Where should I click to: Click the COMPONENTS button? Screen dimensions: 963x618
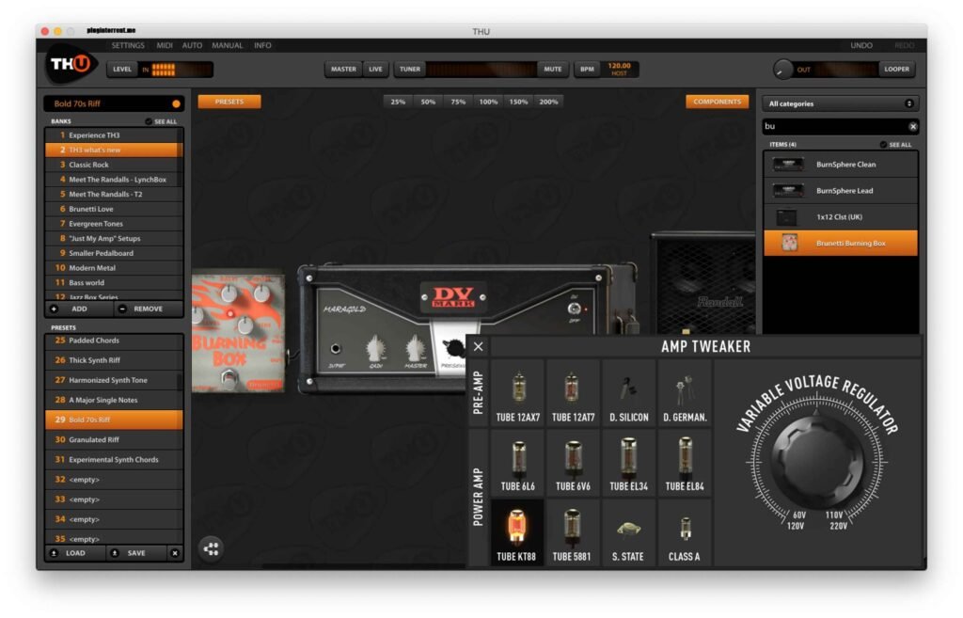tap(717, 102)
